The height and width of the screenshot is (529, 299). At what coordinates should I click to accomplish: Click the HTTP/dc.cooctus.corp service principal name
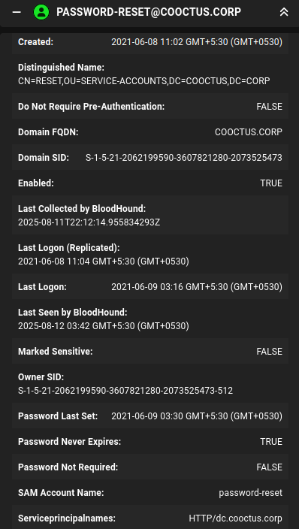pyautogui.click(x=236, y=518)
